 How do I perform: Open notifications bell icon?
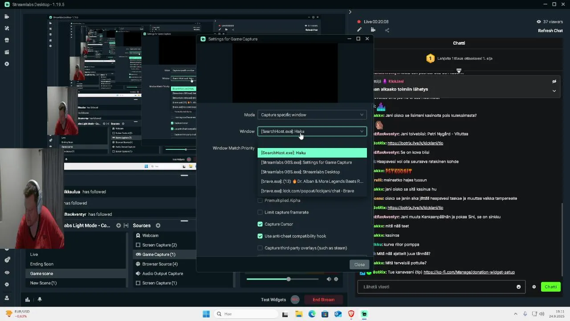click(40, 300)
